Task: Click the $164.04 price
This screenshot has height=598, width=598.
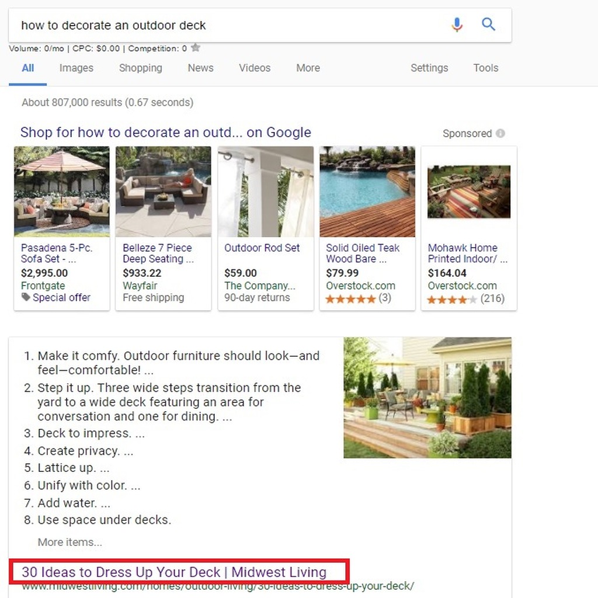Action: point(447,273)
